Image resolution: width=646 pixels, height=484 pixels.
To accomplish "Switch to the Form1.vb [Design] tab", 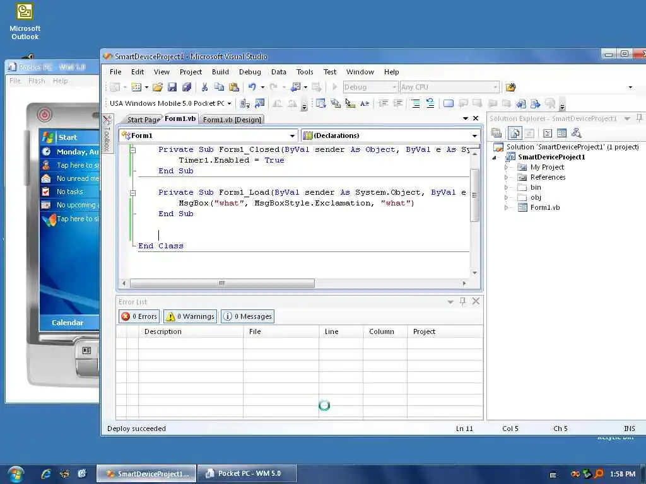I will (x=232, y=120).
